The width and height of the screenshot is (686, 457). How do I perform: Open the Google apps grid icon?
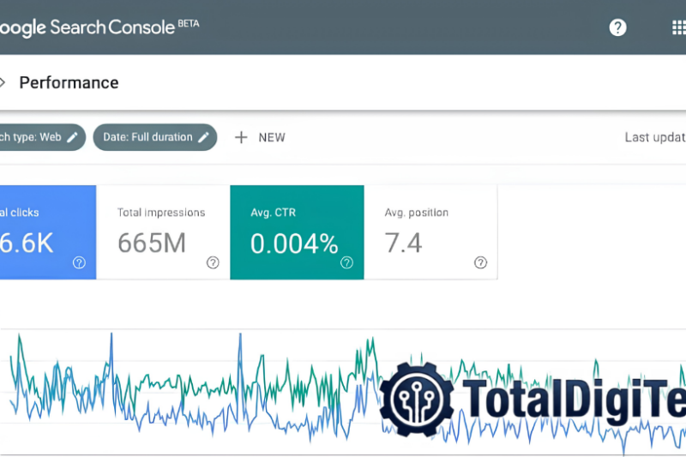[x=679, y=27]
